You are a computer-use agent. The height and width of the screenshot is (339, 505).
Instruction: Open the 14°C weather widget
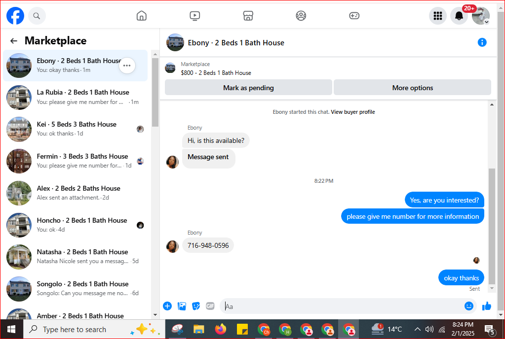pyautogui.click(x=386, y=329)
